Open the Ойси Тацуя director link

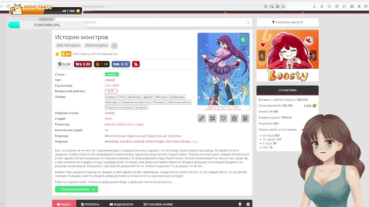pyautogui.click(x=135, y=124)
